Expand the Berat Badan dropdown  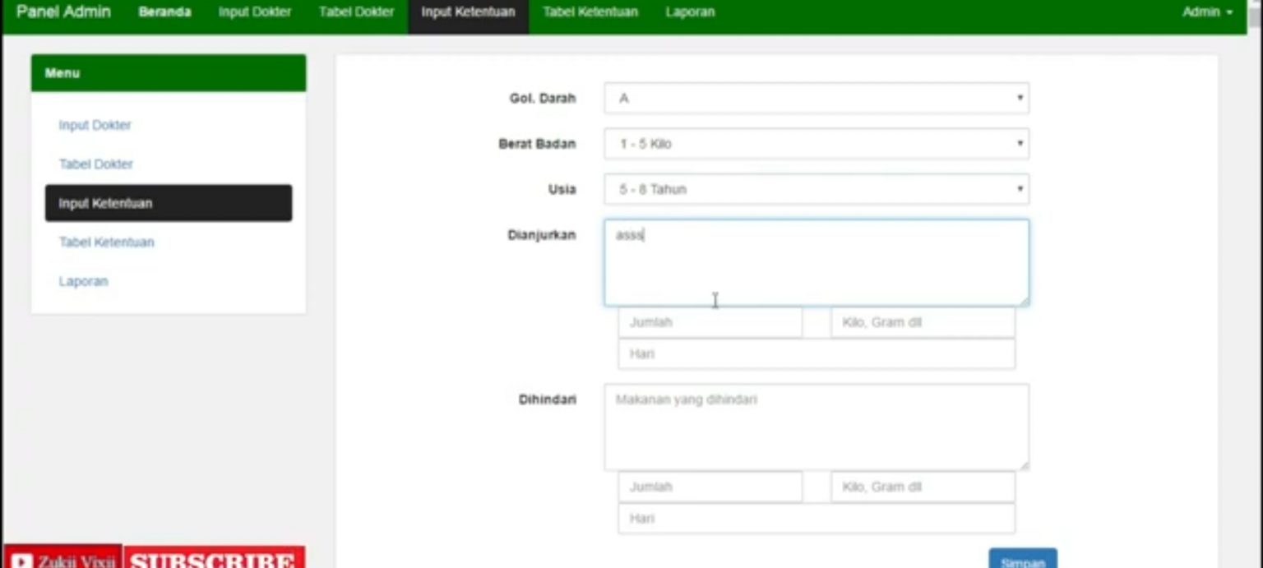816,144
